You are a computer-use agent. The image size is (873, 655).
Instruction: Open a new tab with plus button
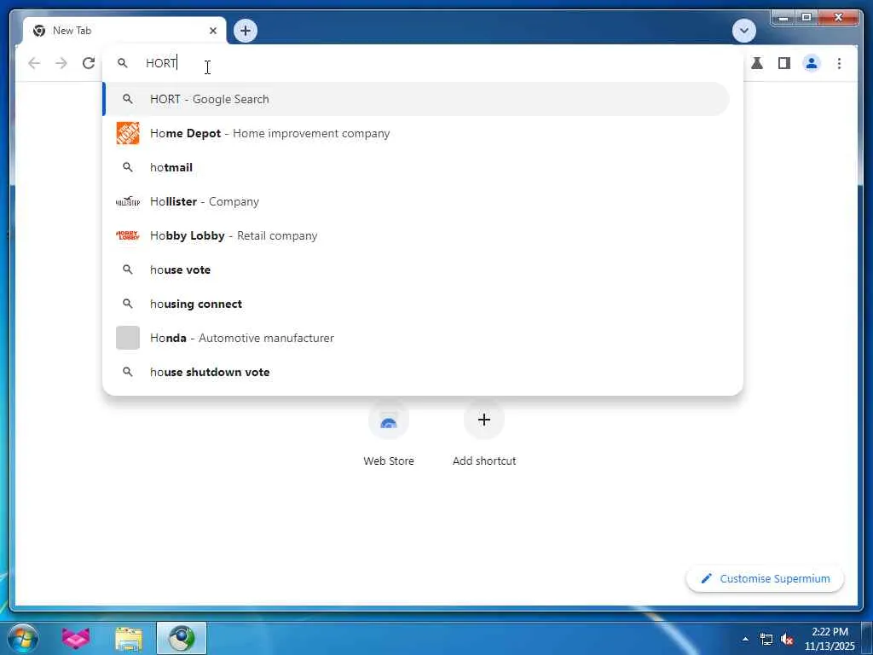246,31
